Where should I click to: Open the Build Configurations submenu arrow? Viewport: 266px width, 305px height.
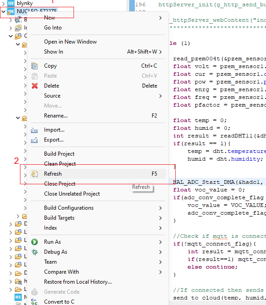coord(160,208)
